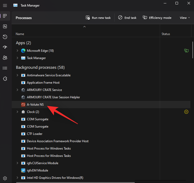Open the Services sidebar icon

coord(5,79)
